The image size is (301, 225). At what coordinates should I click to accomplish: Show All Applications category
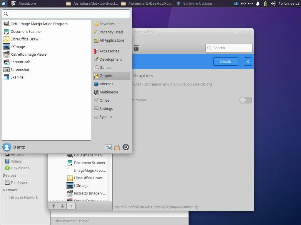click(x=111, y=40)
